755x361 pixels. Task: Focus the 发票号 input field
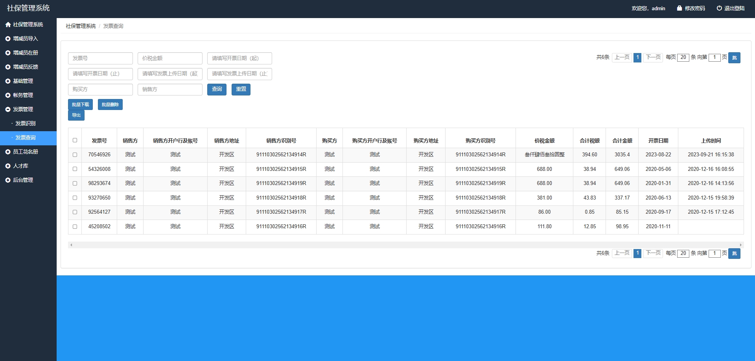click(100, 58)
